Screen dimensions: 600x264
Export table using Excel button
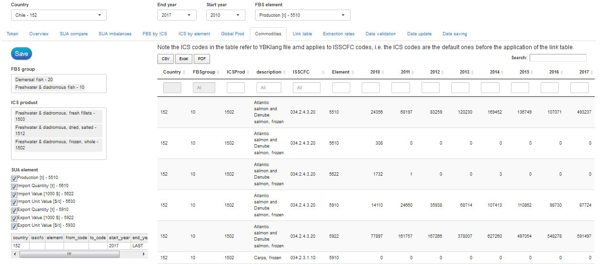[183, 59]
